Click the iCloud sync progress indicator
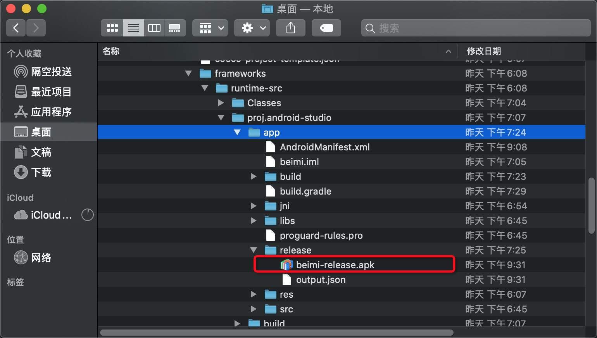This screenshot has height=338, width=597. pos(88,215)
